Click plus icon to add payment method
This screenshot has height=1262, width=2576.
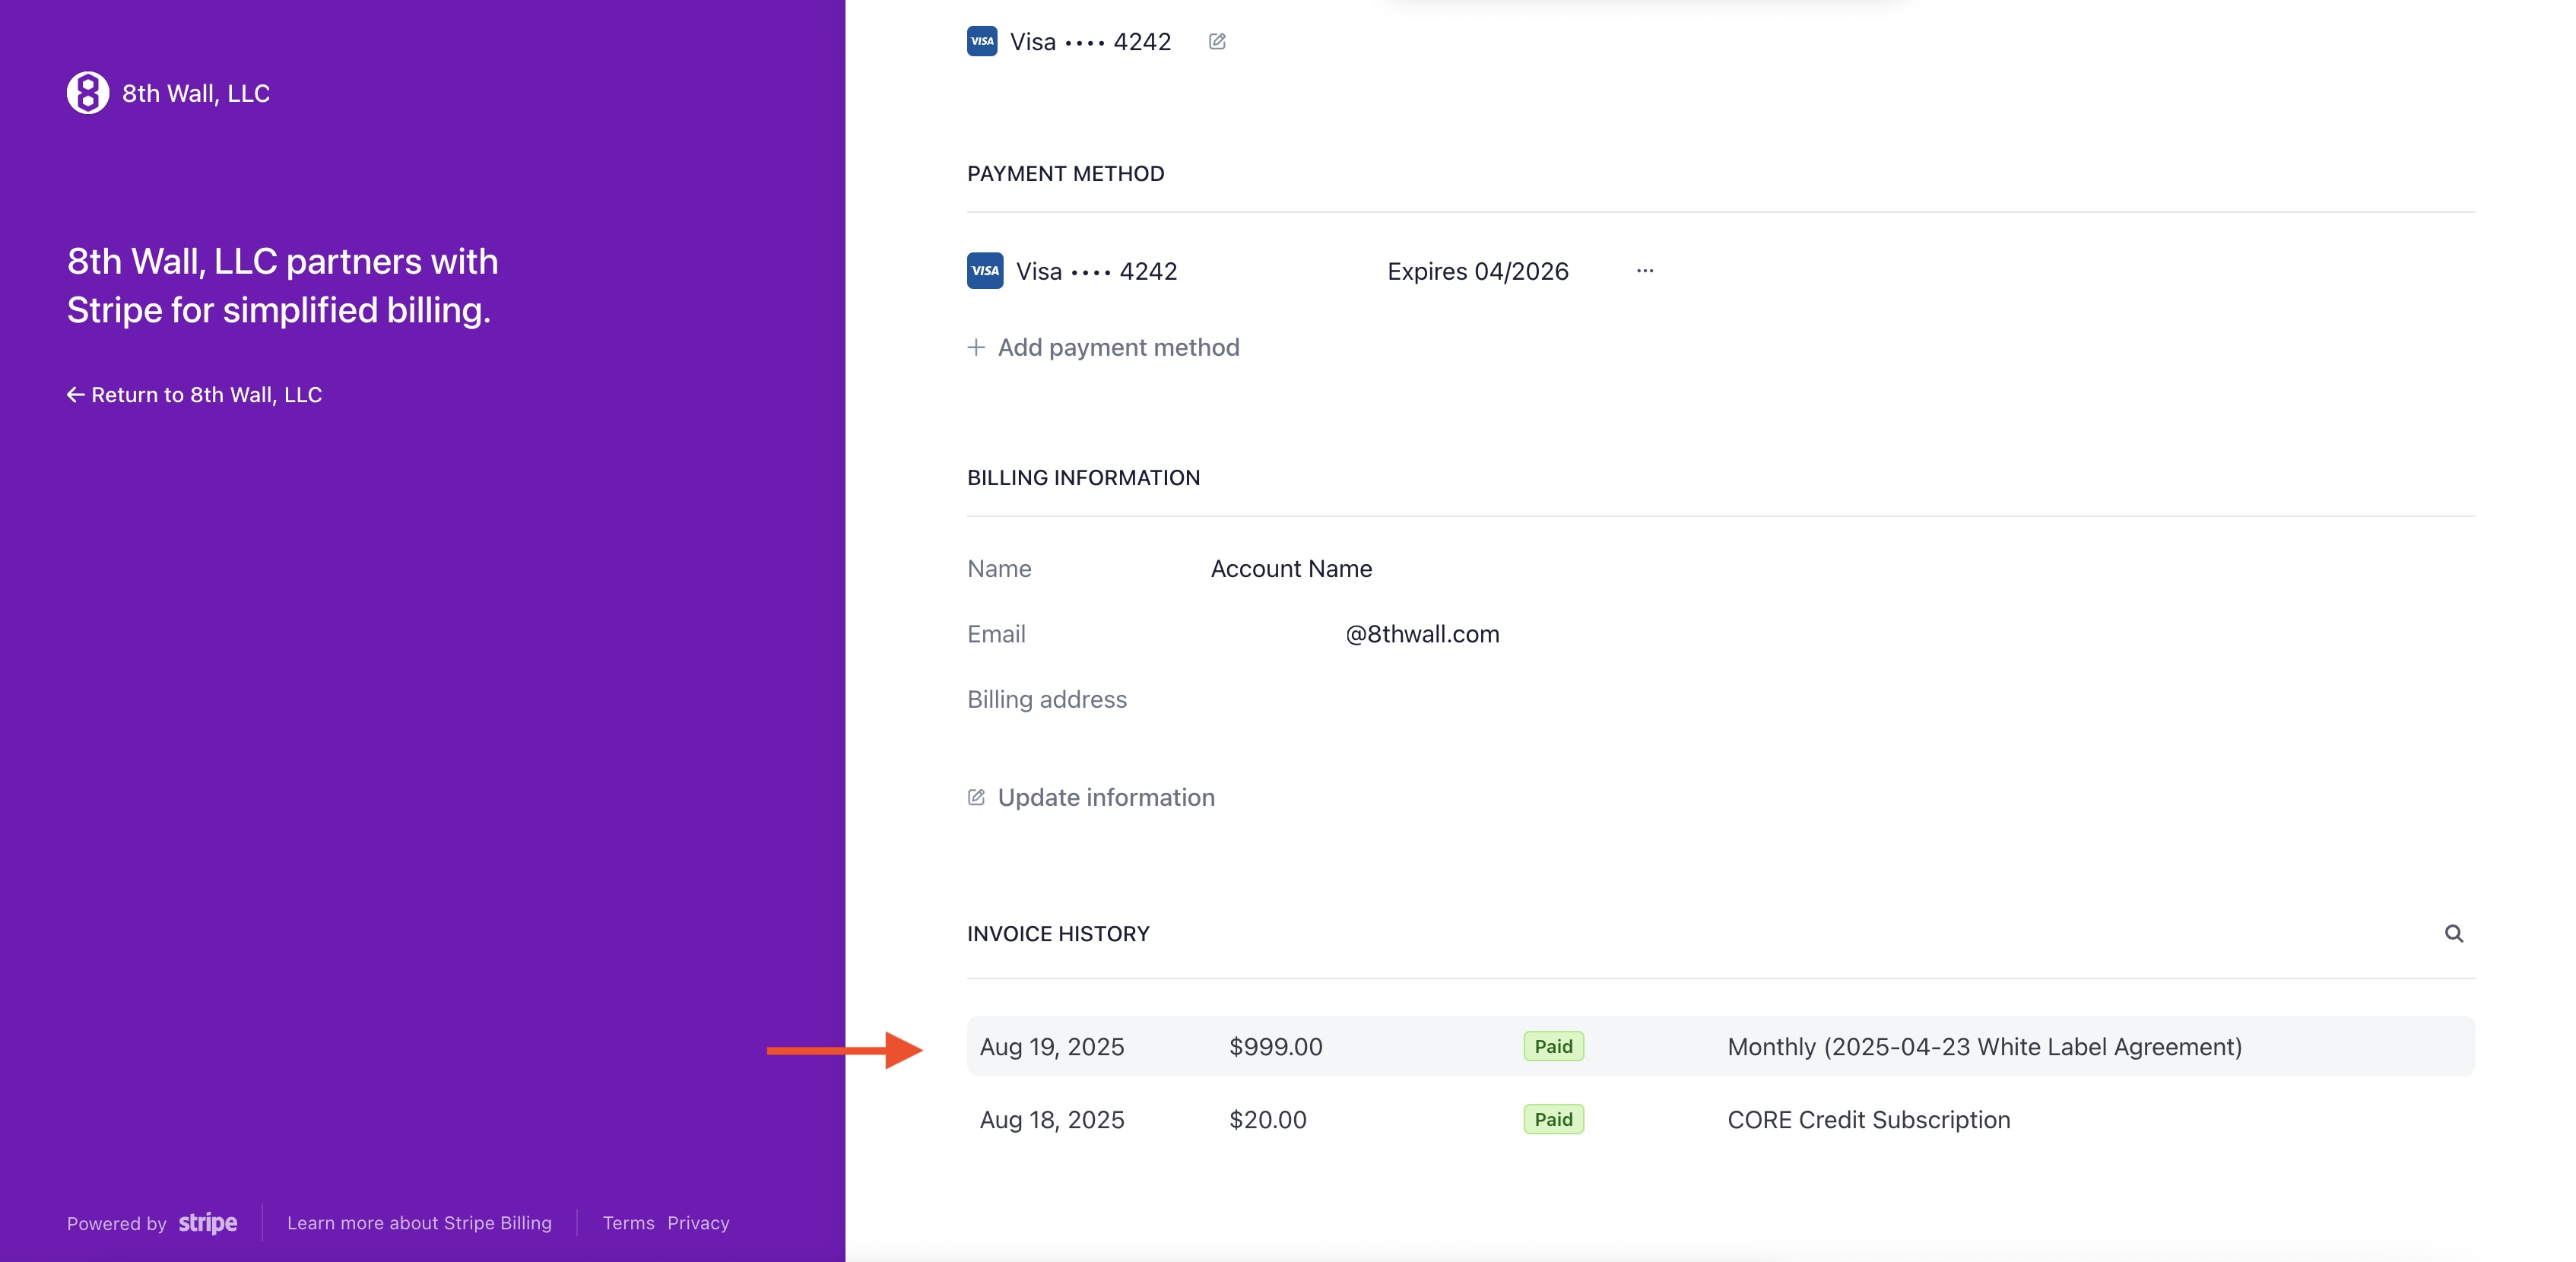(976, 347)
